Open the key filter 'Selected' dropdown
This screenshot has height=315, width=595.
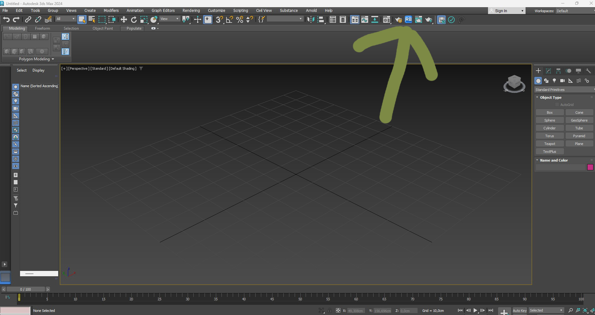coord(546,310)
